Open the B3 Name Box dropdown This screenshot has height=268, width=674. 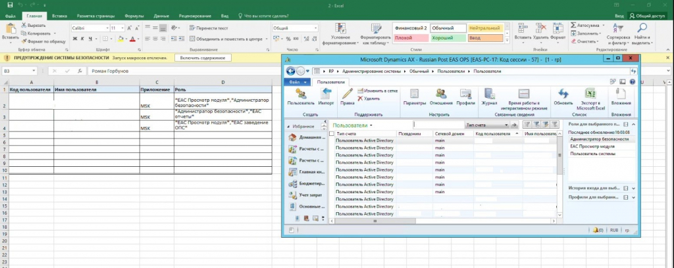(34, 71)
